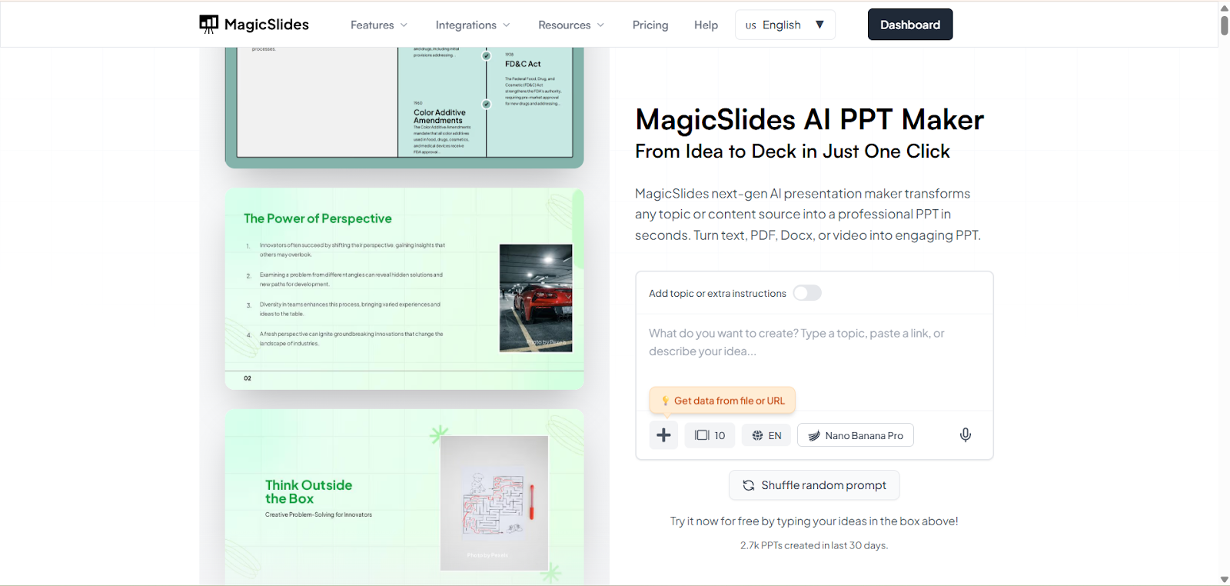
Task: Toggle the Add topic or extra instructions switch
Action: click(807, 293)
